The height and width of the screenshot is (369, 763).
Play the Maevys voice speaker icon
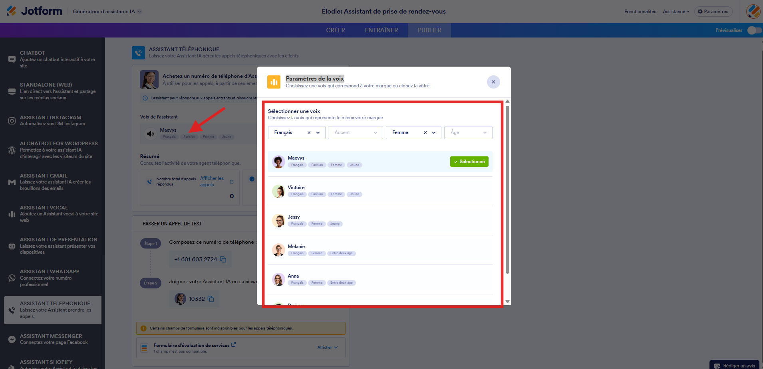click(x=150, y=134)
